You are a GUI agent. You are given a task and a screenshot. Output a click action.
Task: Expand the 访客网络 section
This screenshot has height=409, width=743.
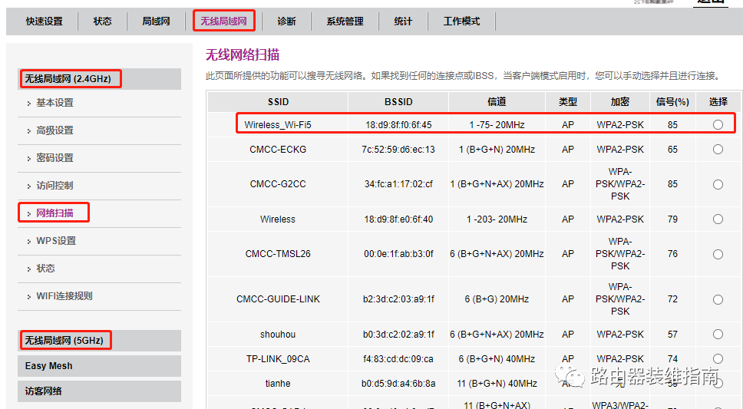point(100,391)
